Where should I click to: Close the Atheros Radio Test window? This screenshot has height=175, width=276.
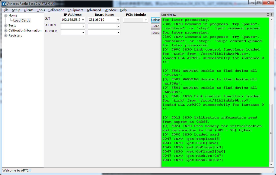268,3
